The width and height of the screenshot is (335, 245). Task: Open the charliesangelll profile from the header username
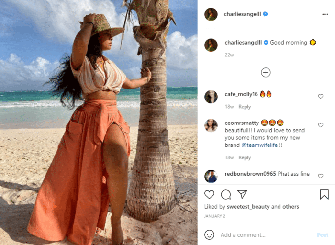tap(242, 14)
